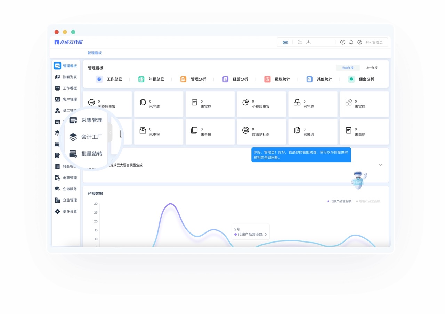Click the user avatar icon

[x=360, y=42]
